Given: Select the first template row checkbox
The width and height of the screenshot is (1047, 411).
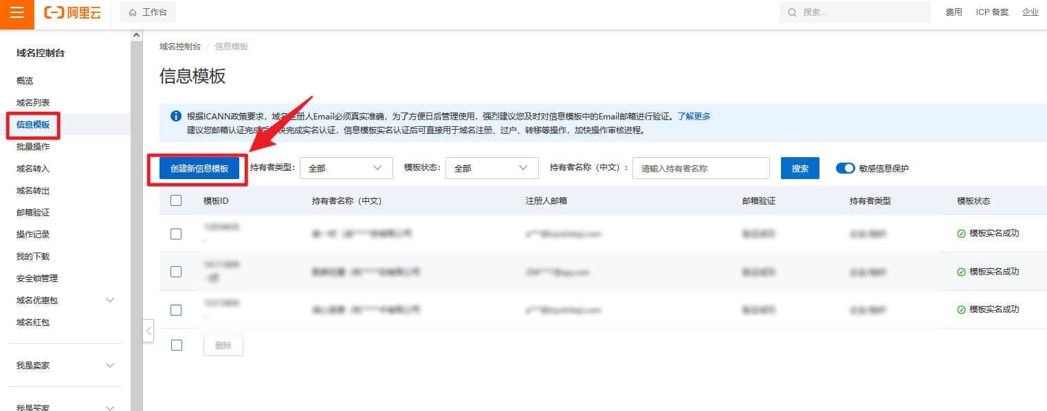Looking at the screenshot, I should point(176,234).
